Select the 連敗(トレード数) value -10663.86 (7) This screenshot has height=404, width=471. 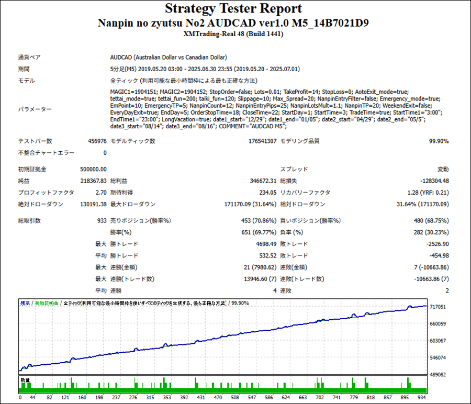click(x=431, y=279)
